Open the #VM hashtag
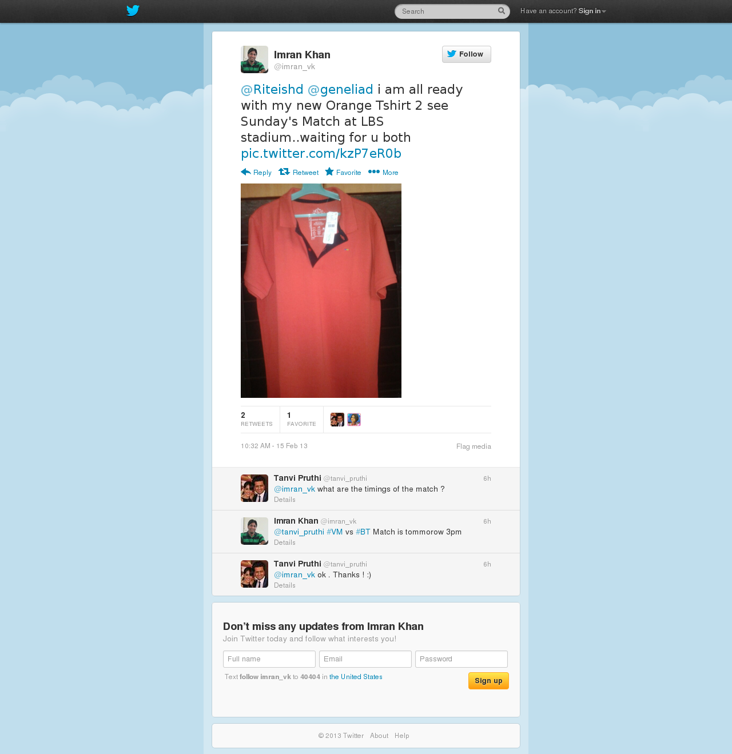 coord(335,532)
